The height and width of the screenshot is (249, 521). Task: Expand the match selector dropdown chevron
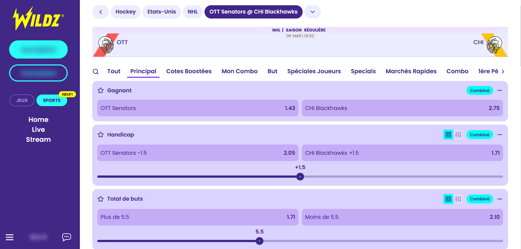click(x=313, y=12)
